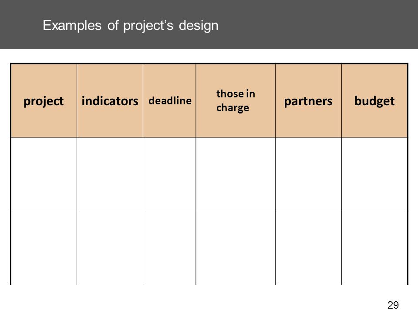This screenshot has height=313, width=418.
Task: Click first empty cell under "partners"
Action: (308, 174)
